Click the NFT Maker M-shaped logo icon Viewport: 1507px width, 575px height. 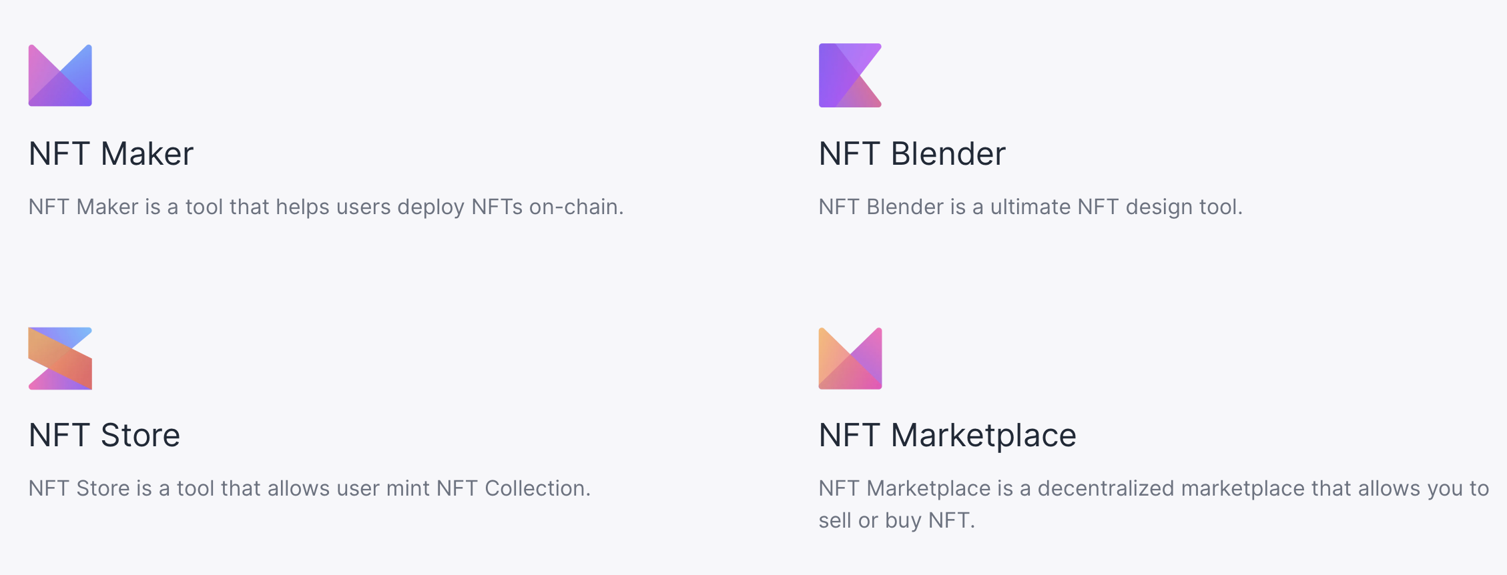pos(60,75)
